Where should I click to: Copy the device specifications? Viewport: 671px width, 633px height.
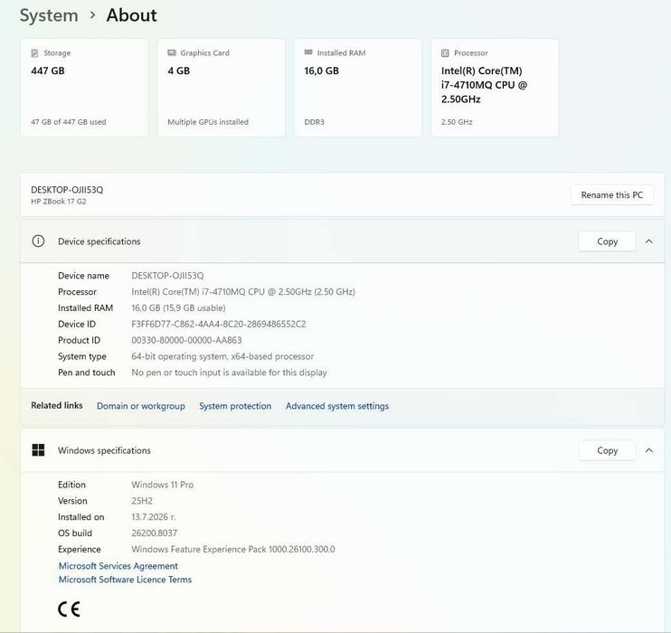click(x=607, y=241)
